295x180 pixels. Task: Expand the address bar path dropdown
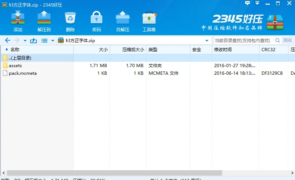(207, 41)
